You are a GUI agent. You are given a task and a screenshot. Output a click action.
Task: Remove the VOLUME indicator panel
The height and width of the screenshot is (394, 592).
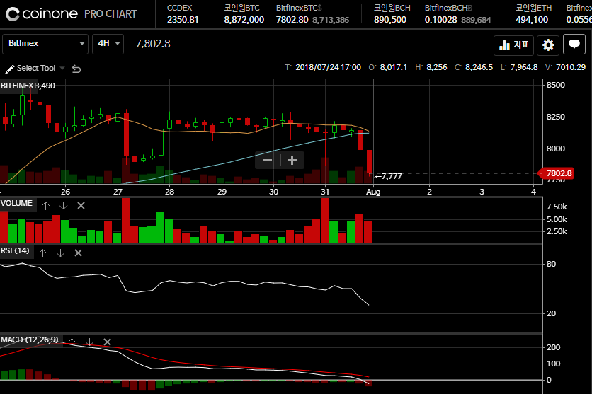[81, 205]
